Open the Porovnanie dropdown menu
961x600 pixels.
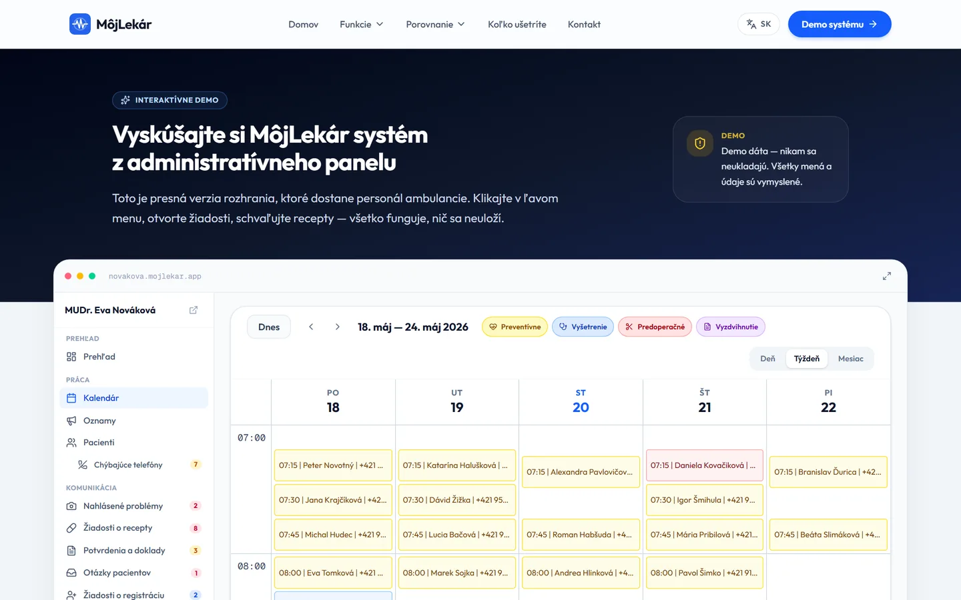click(436, 24)
